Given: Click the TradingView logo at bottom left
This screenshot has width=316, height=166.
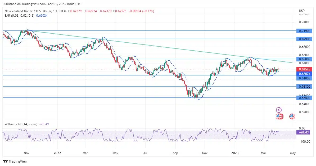Looking at the screenshot, I should 15,161.
